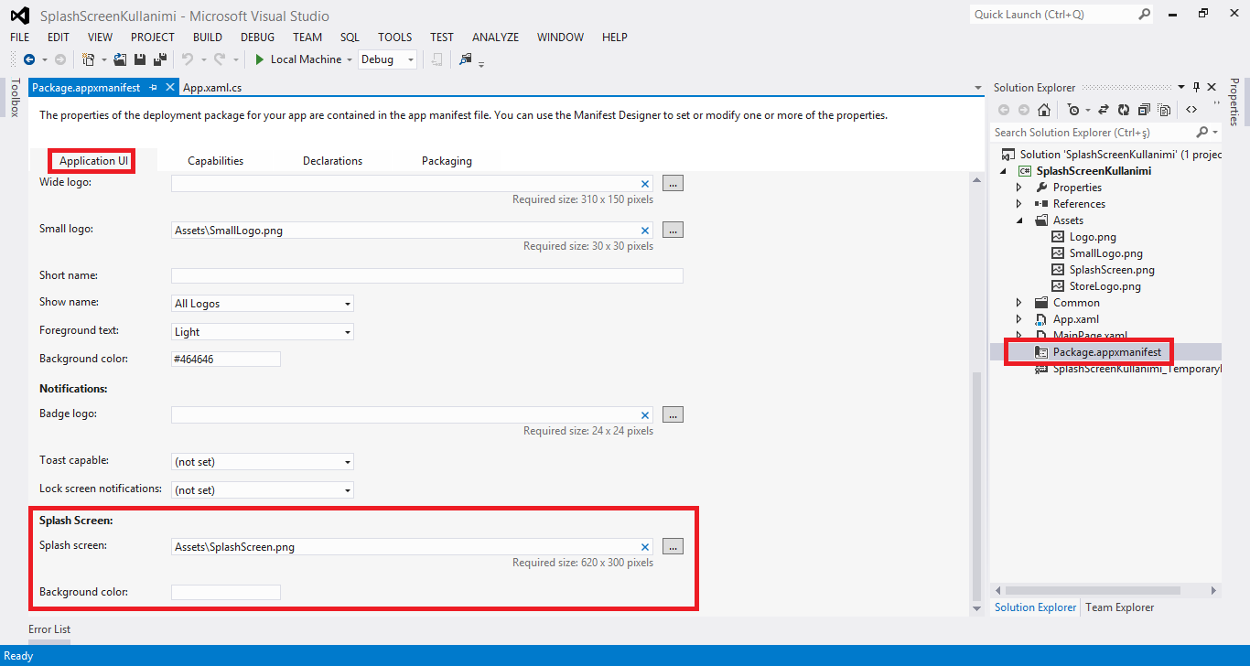Click the Home icon in Solution Explorer
This screenshot has height=666, width=1250.
click(1044, 110)
